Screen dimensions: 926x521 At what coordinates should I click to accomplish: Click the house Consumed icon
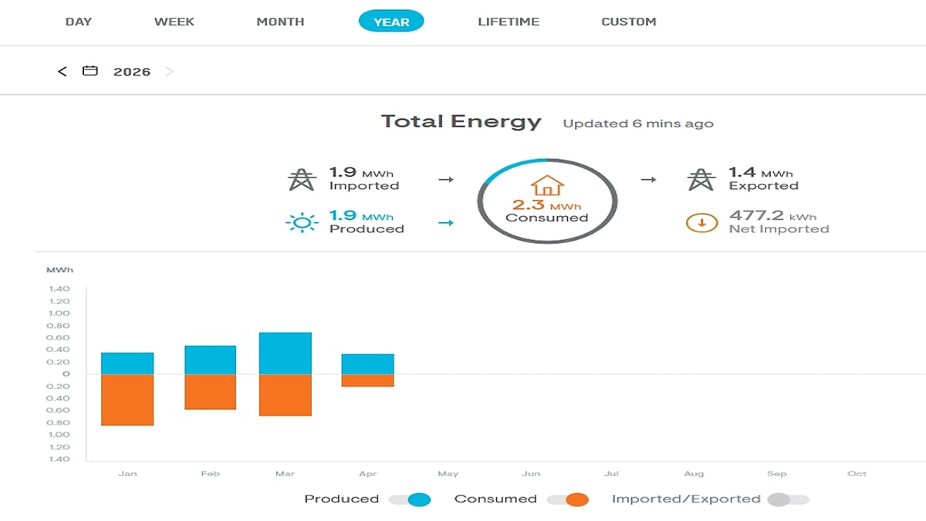[547, 186]
